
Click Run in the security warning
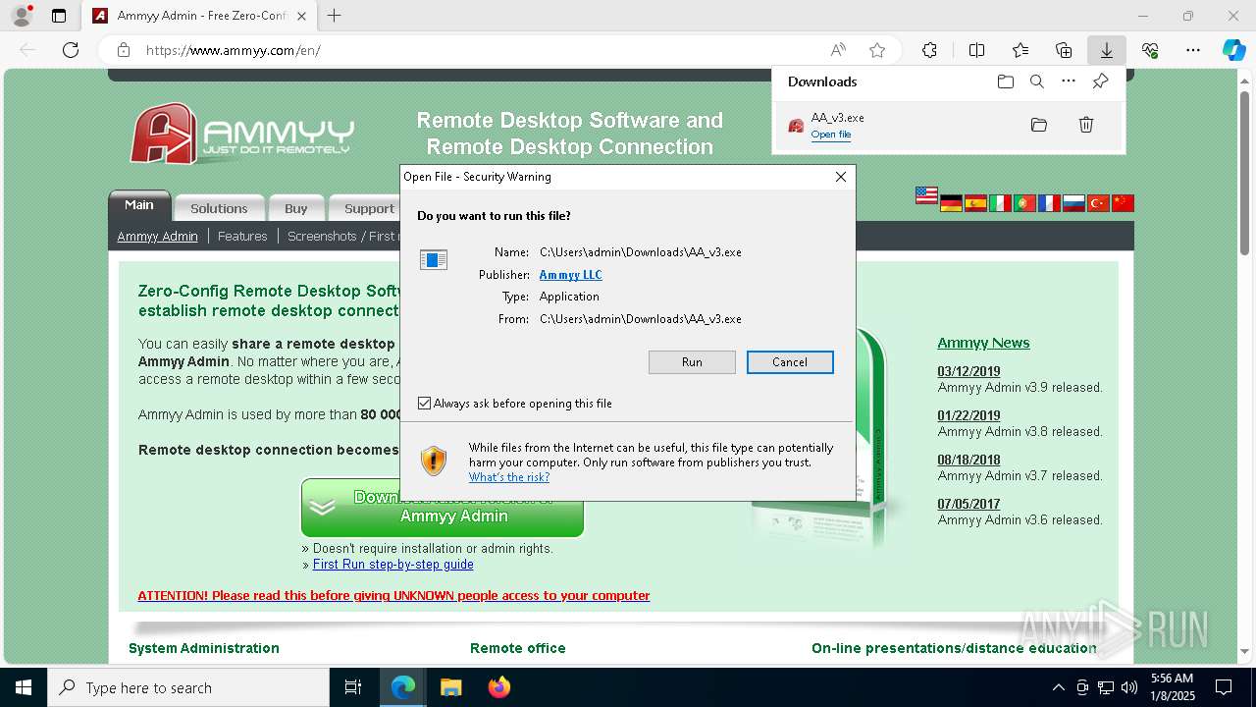692,362
